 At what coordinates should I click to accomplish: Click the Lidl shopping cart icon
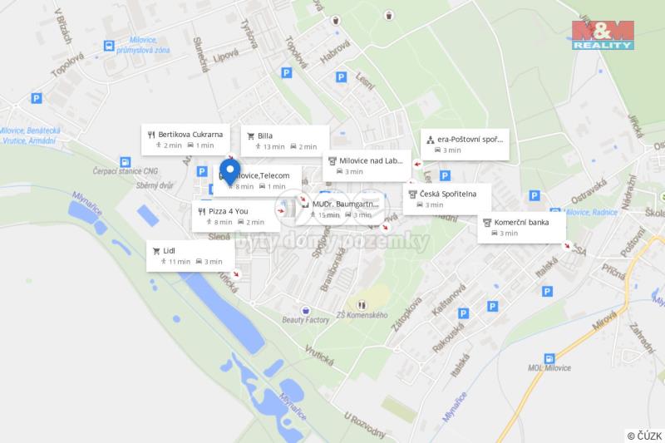(156, 251)
